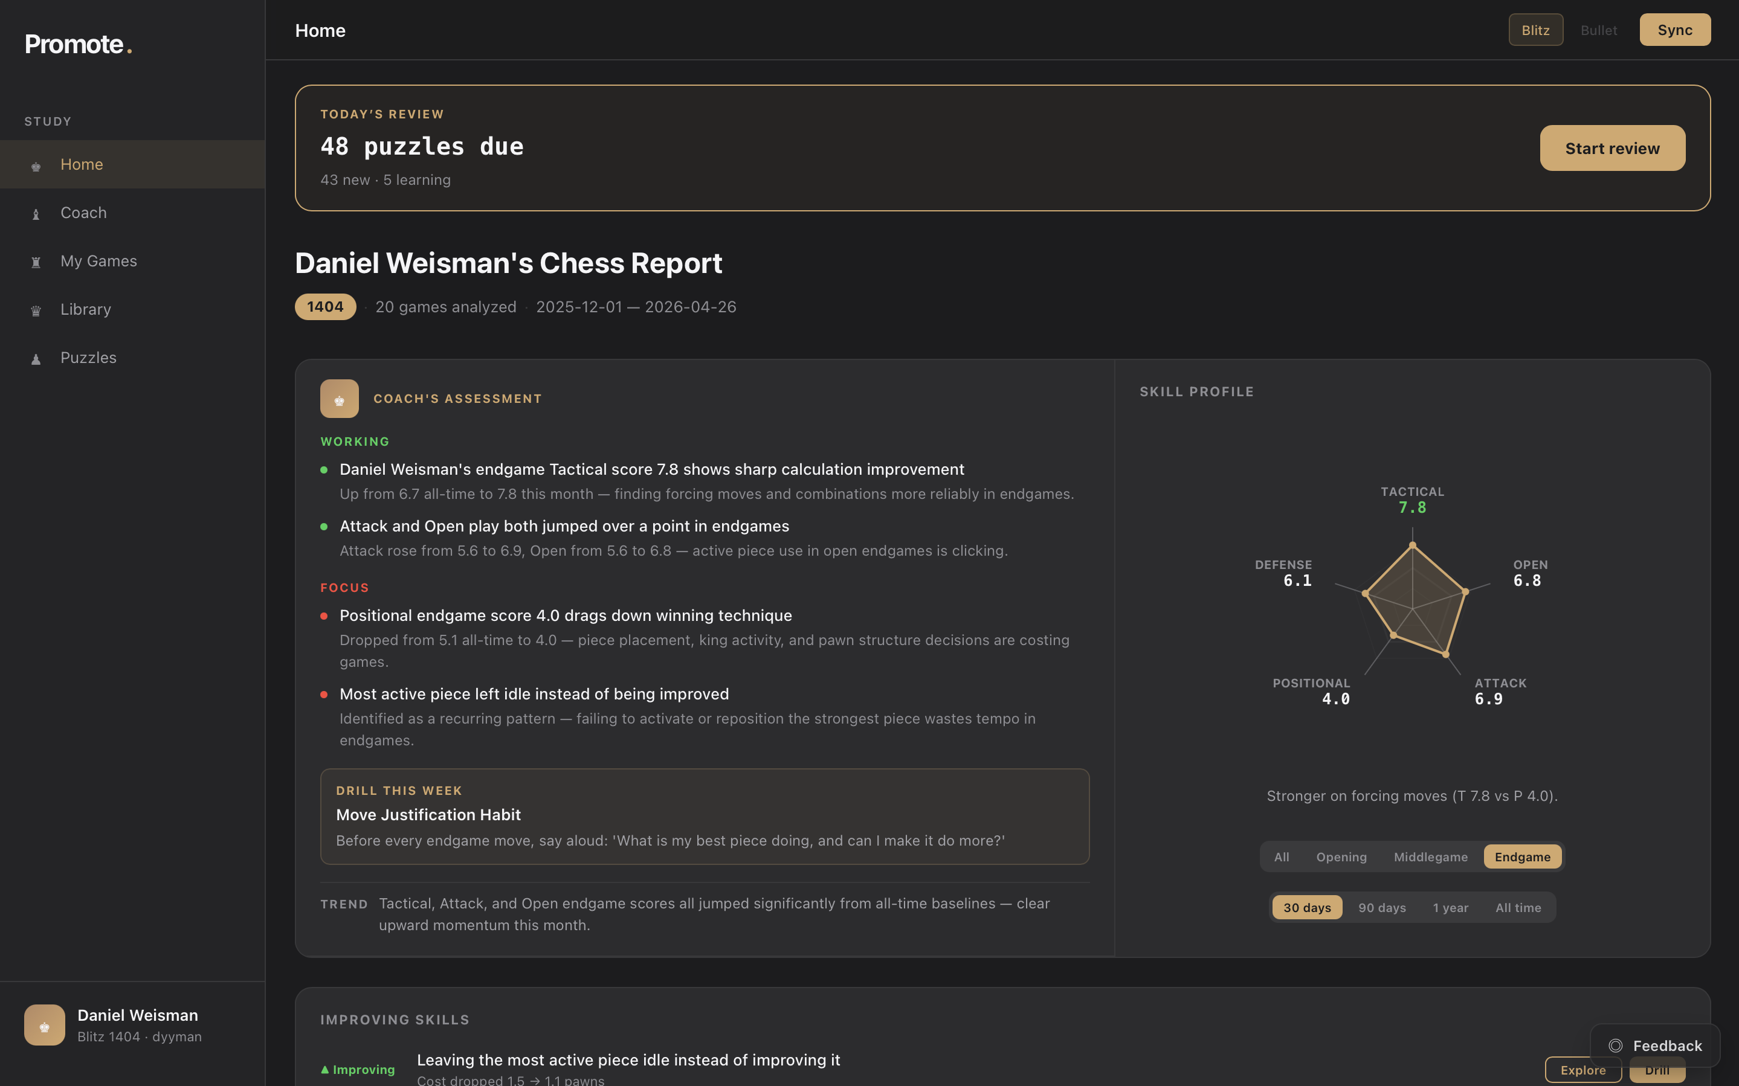Switch skill profile to Middlegame
This screenshot has height=1086, width=1739.
click(1430, 856)
